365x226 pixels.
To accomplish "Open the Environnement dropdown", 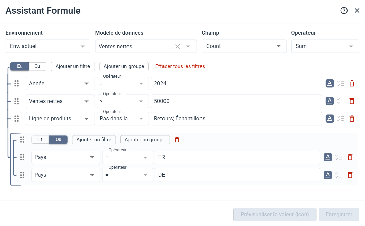I will coord(48,46).
